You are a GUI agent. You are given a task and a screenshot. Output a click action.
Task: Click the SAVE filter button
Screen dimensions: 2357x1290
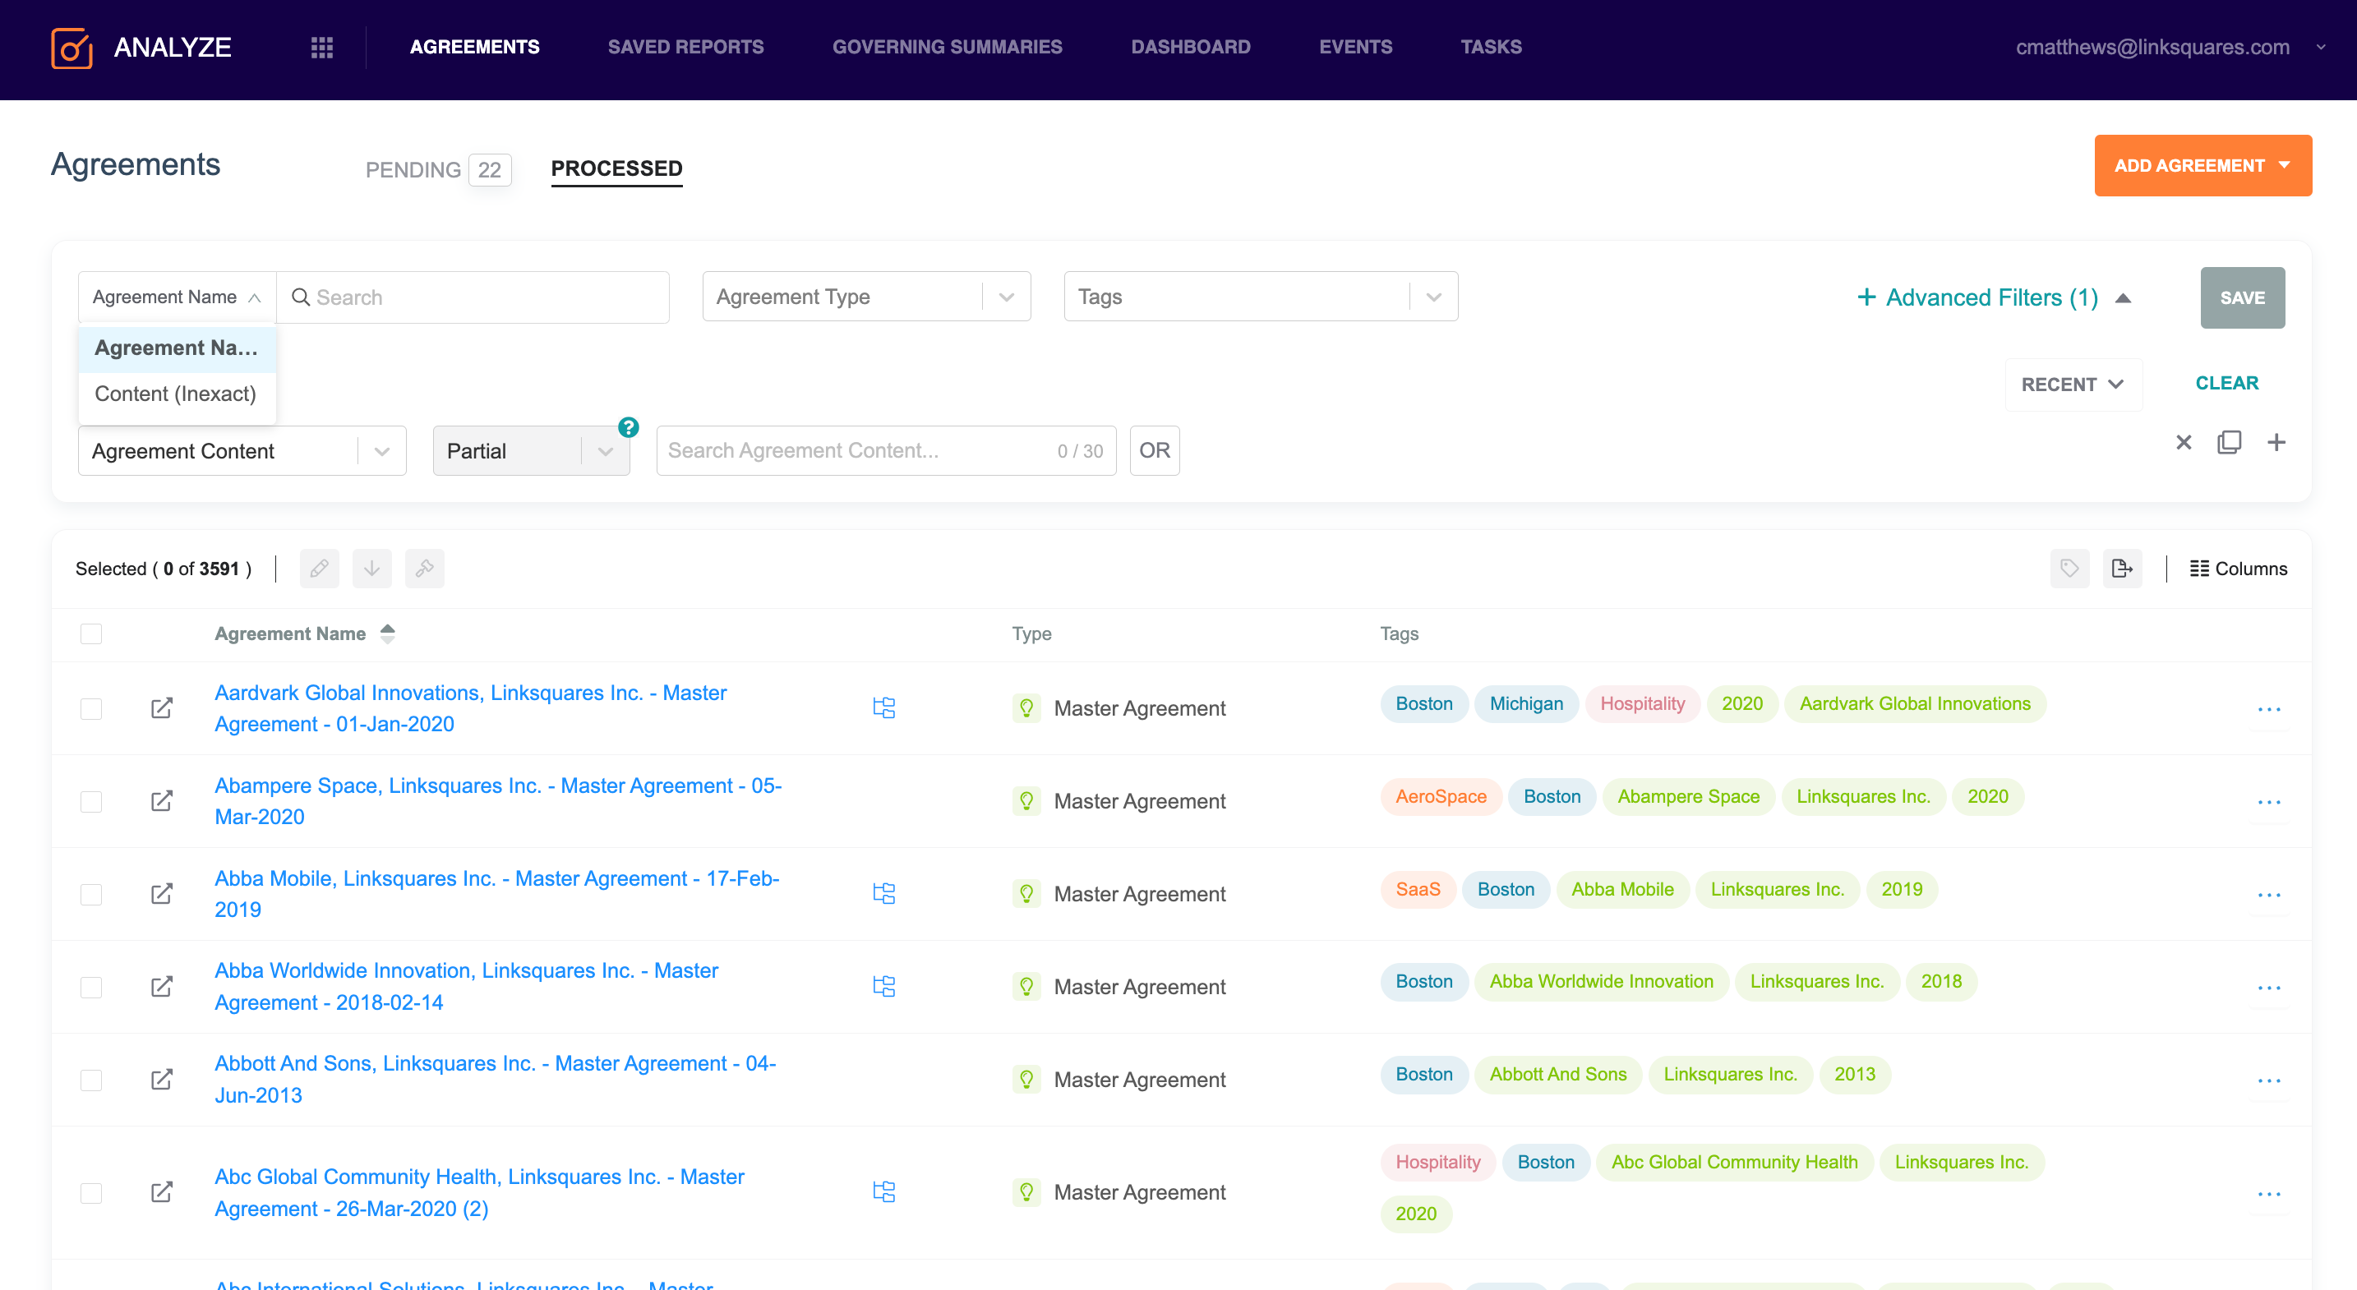pos(2242,298)
